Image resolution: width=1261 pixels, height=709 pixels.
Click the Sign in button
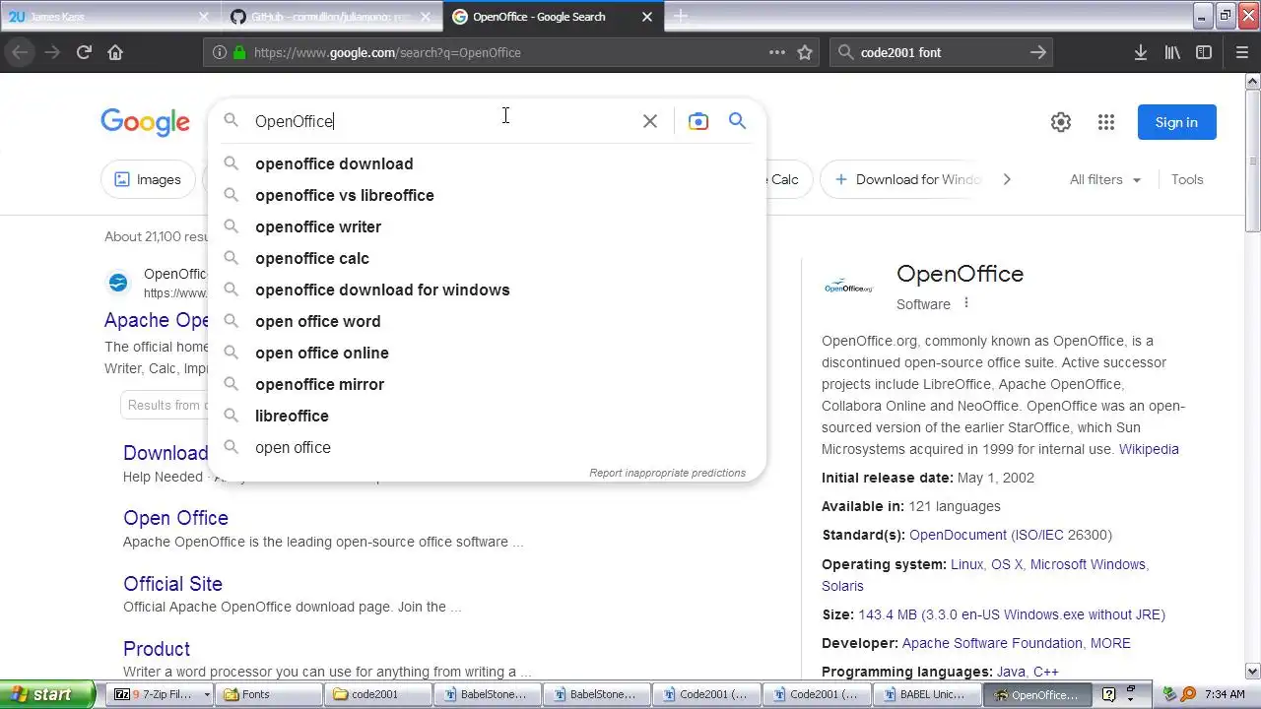tap(1176, 122)
